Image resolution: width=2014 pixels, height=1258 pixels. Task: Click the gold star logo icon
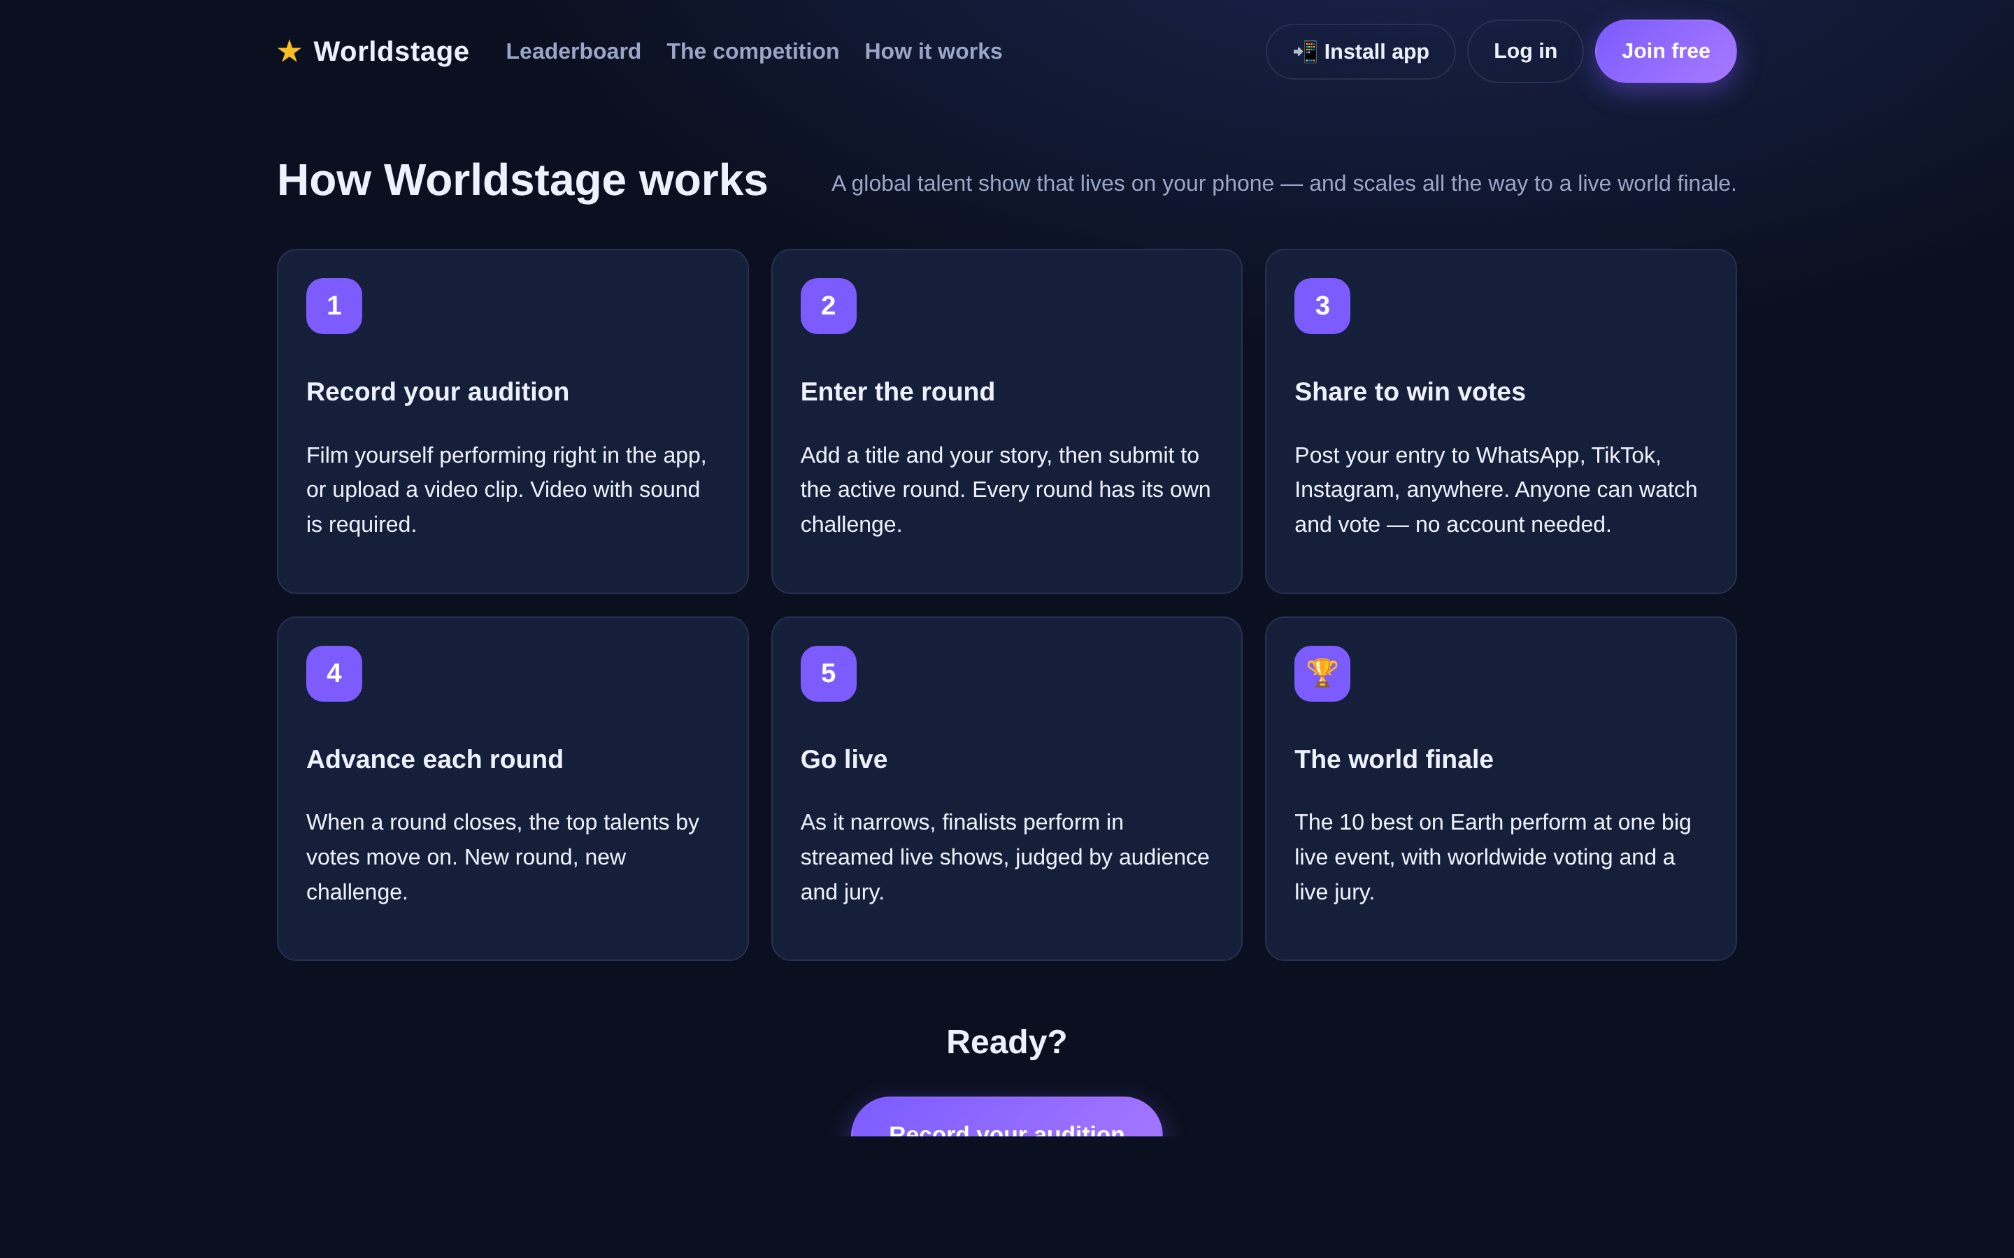(x=289, y=52)
